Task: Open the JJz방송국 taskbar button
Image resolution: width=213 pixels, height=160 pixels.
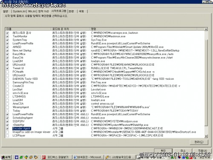Action: pos(121,157)
